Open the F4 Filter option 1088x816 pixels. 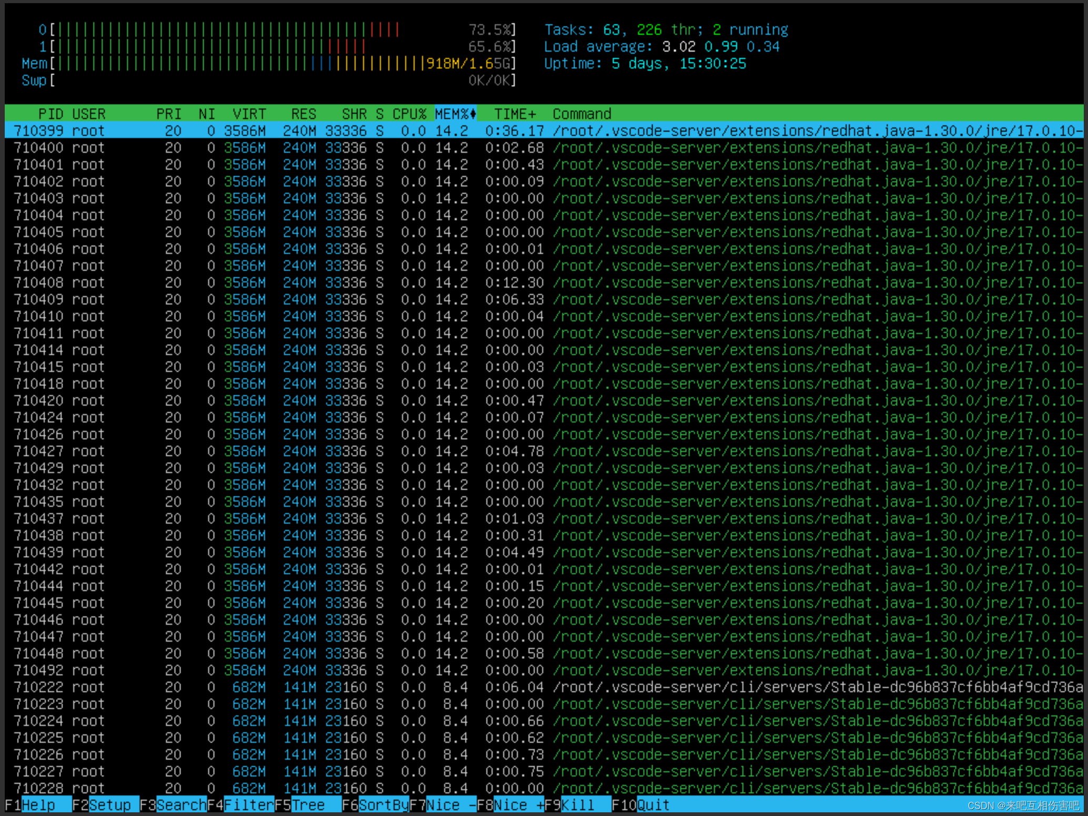[x=248, y=805]
